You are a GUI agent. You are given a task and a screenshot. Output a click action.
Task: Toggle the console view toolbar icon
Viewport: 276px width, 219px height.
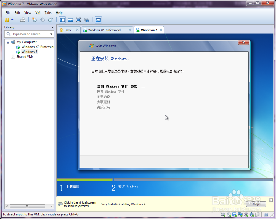pyautogui.click(x=98, y=20)
